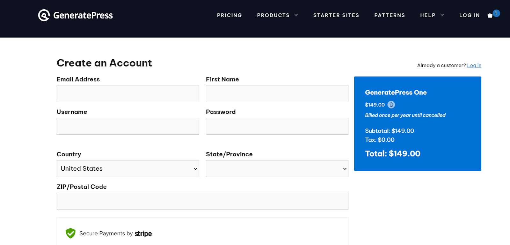Go to the Pricing page
Viewport: 510px width, 245px height.
[229, 15]
